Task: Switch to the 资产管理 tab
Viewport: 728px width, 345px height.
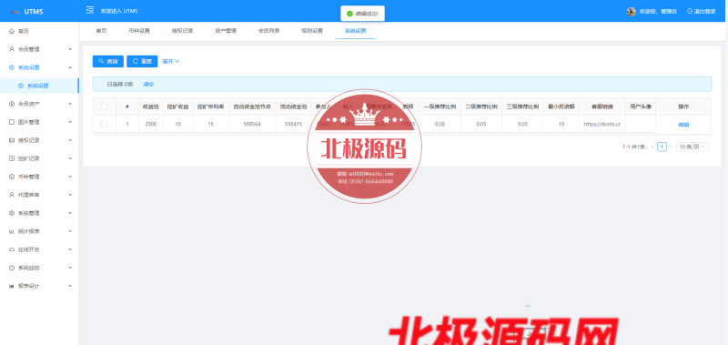Action: tap(226, 31)
